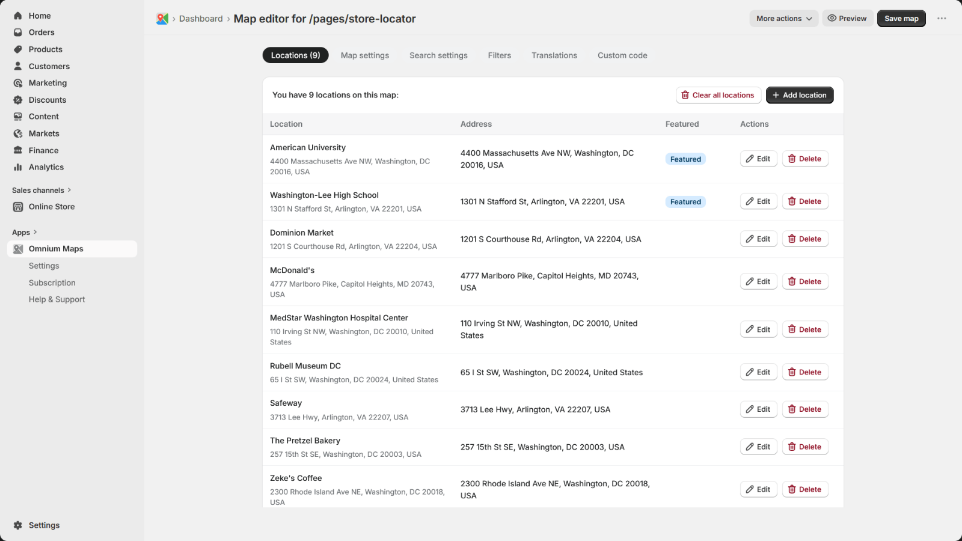962x541 pixels.
Task: Click the Settings gear at the sidebar bottom
Action: pos(18,525)
